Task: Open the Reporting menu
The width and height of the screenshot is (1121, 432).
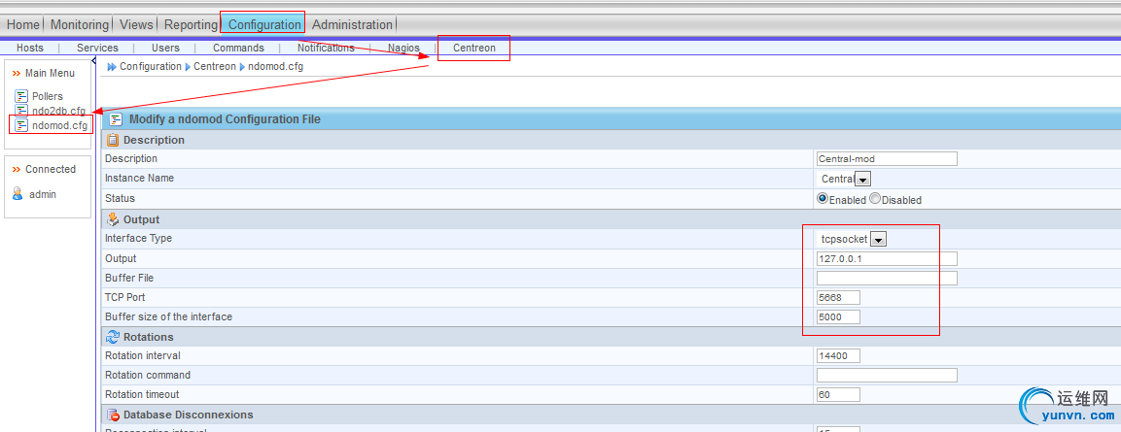Action: point(191,24)
